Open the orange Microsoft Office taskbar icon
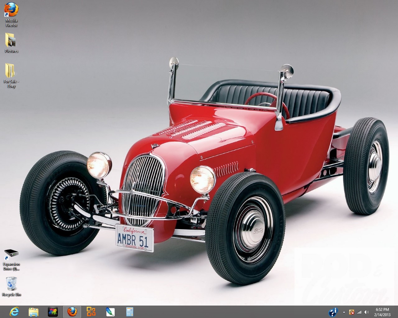This screenshot has width=398, height=318. 91,311
